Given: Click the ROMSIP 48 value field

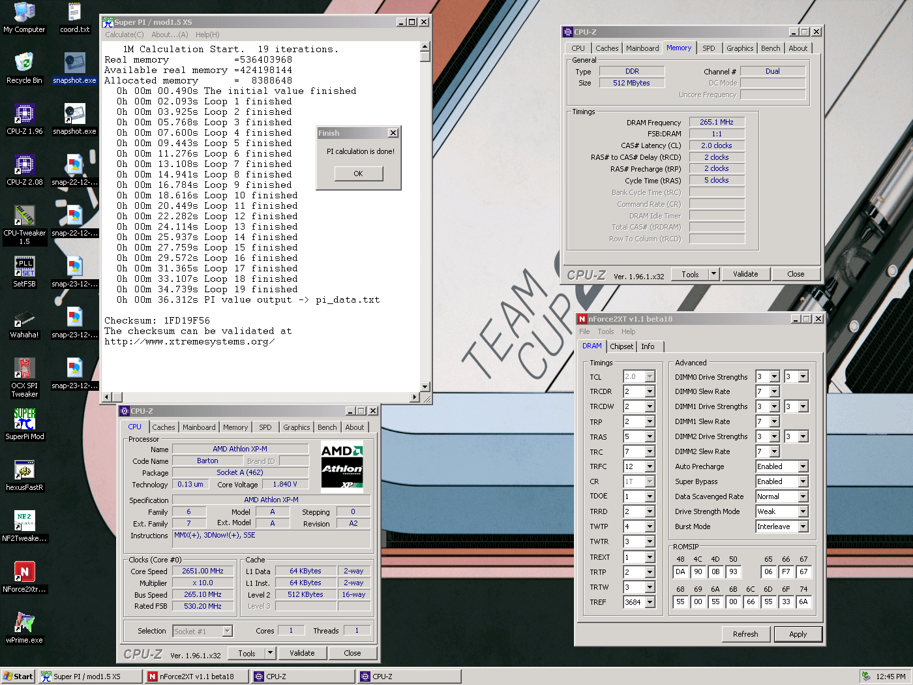Looking at the screenshot, I should tap(680, 571).
